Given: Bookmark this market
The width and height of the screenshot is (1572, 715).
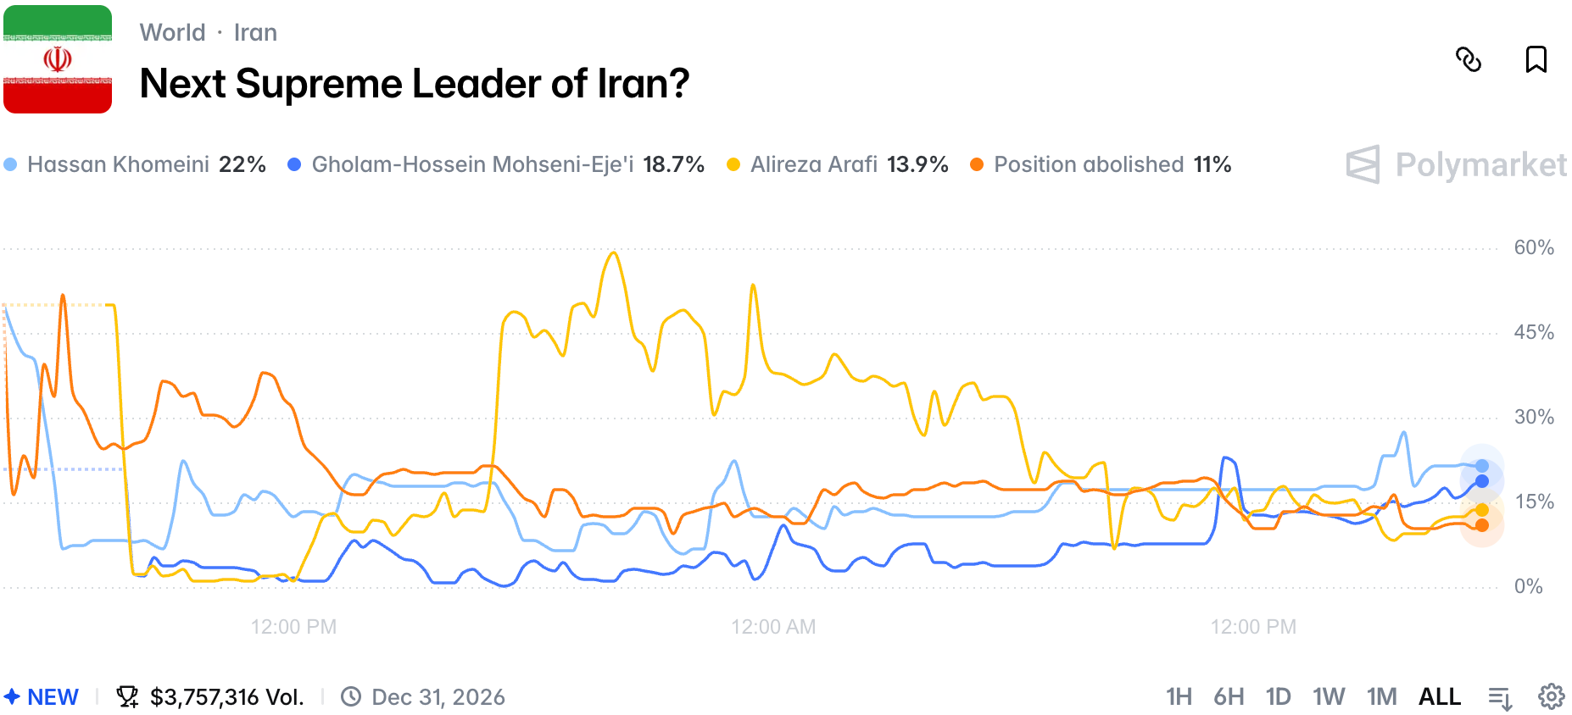Looking at the screenshot, I should coord(1536,59).
